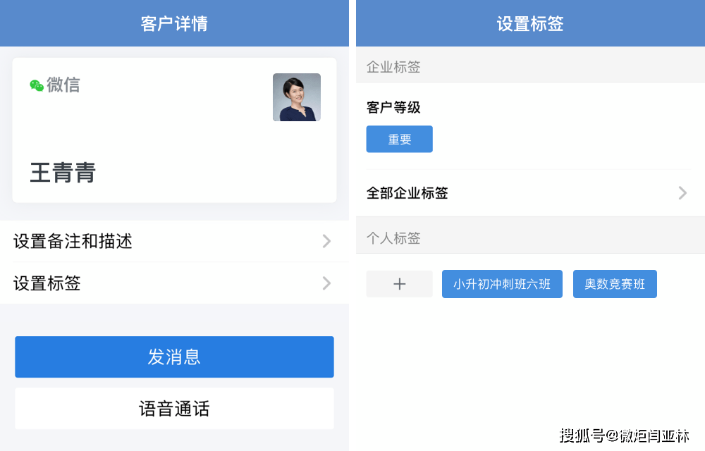The image size is (705, 451).
Task: Click the green WeChat logo icon
Action: 37,85
